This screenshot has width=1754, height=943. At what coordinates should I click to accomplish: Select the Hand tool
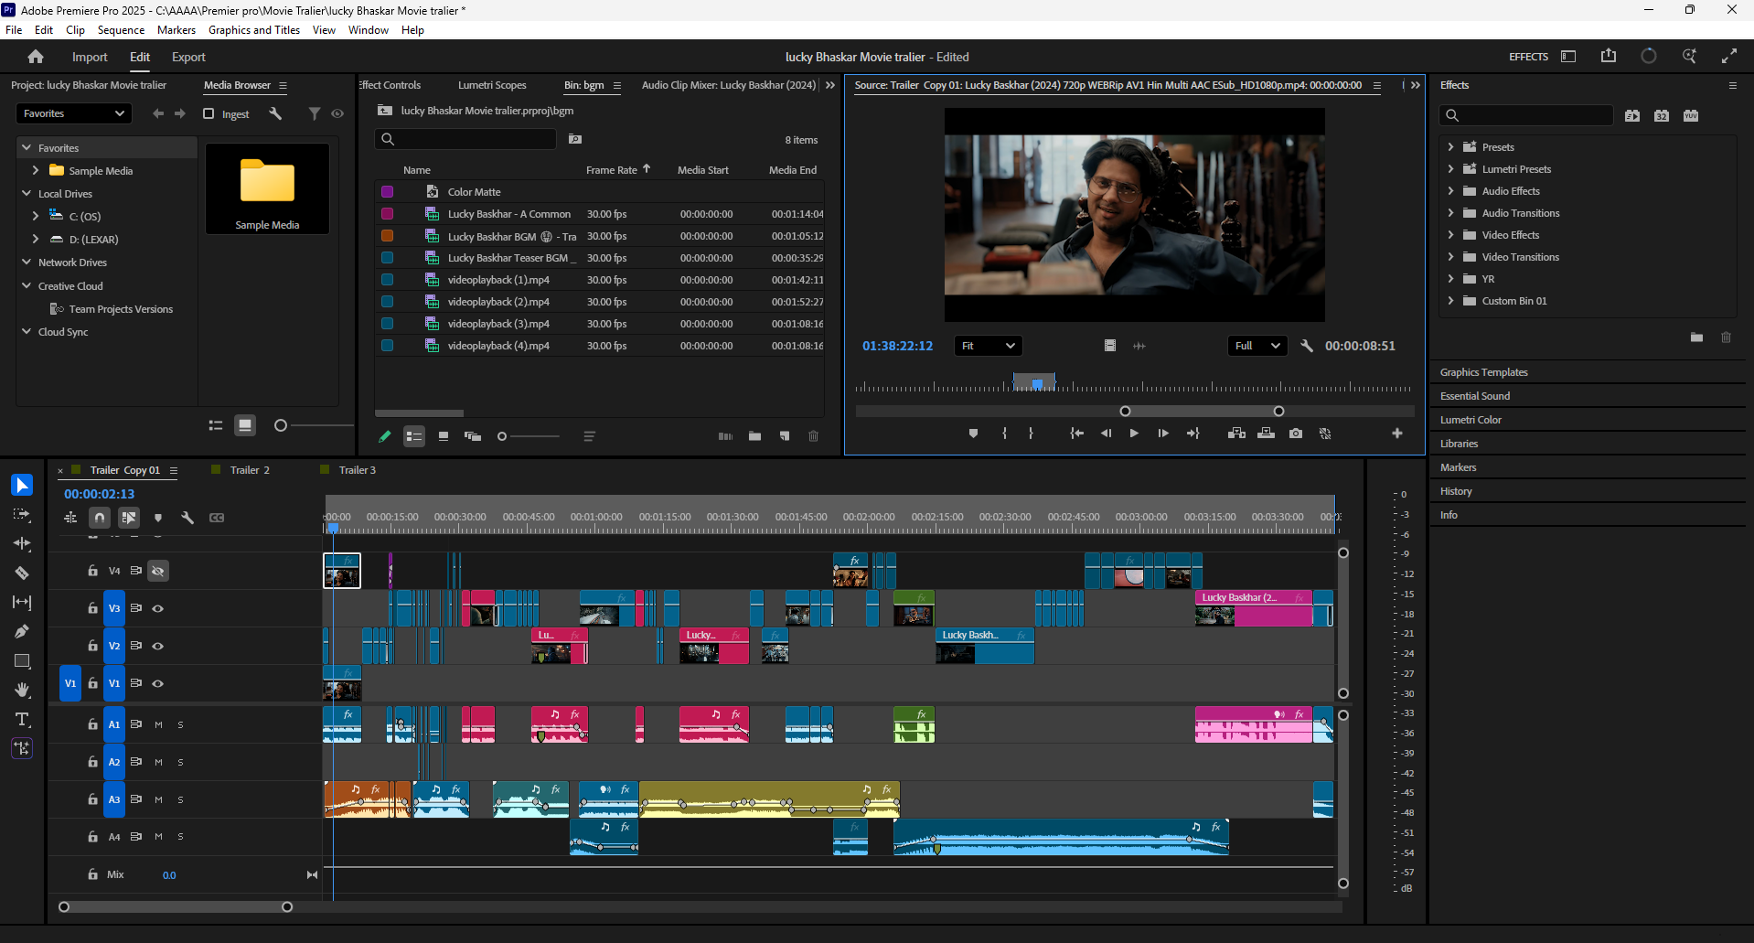(x=22, y=691)
